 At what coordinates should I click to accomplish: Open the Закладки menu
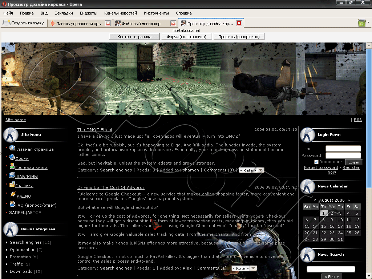(x=64, y=13)
